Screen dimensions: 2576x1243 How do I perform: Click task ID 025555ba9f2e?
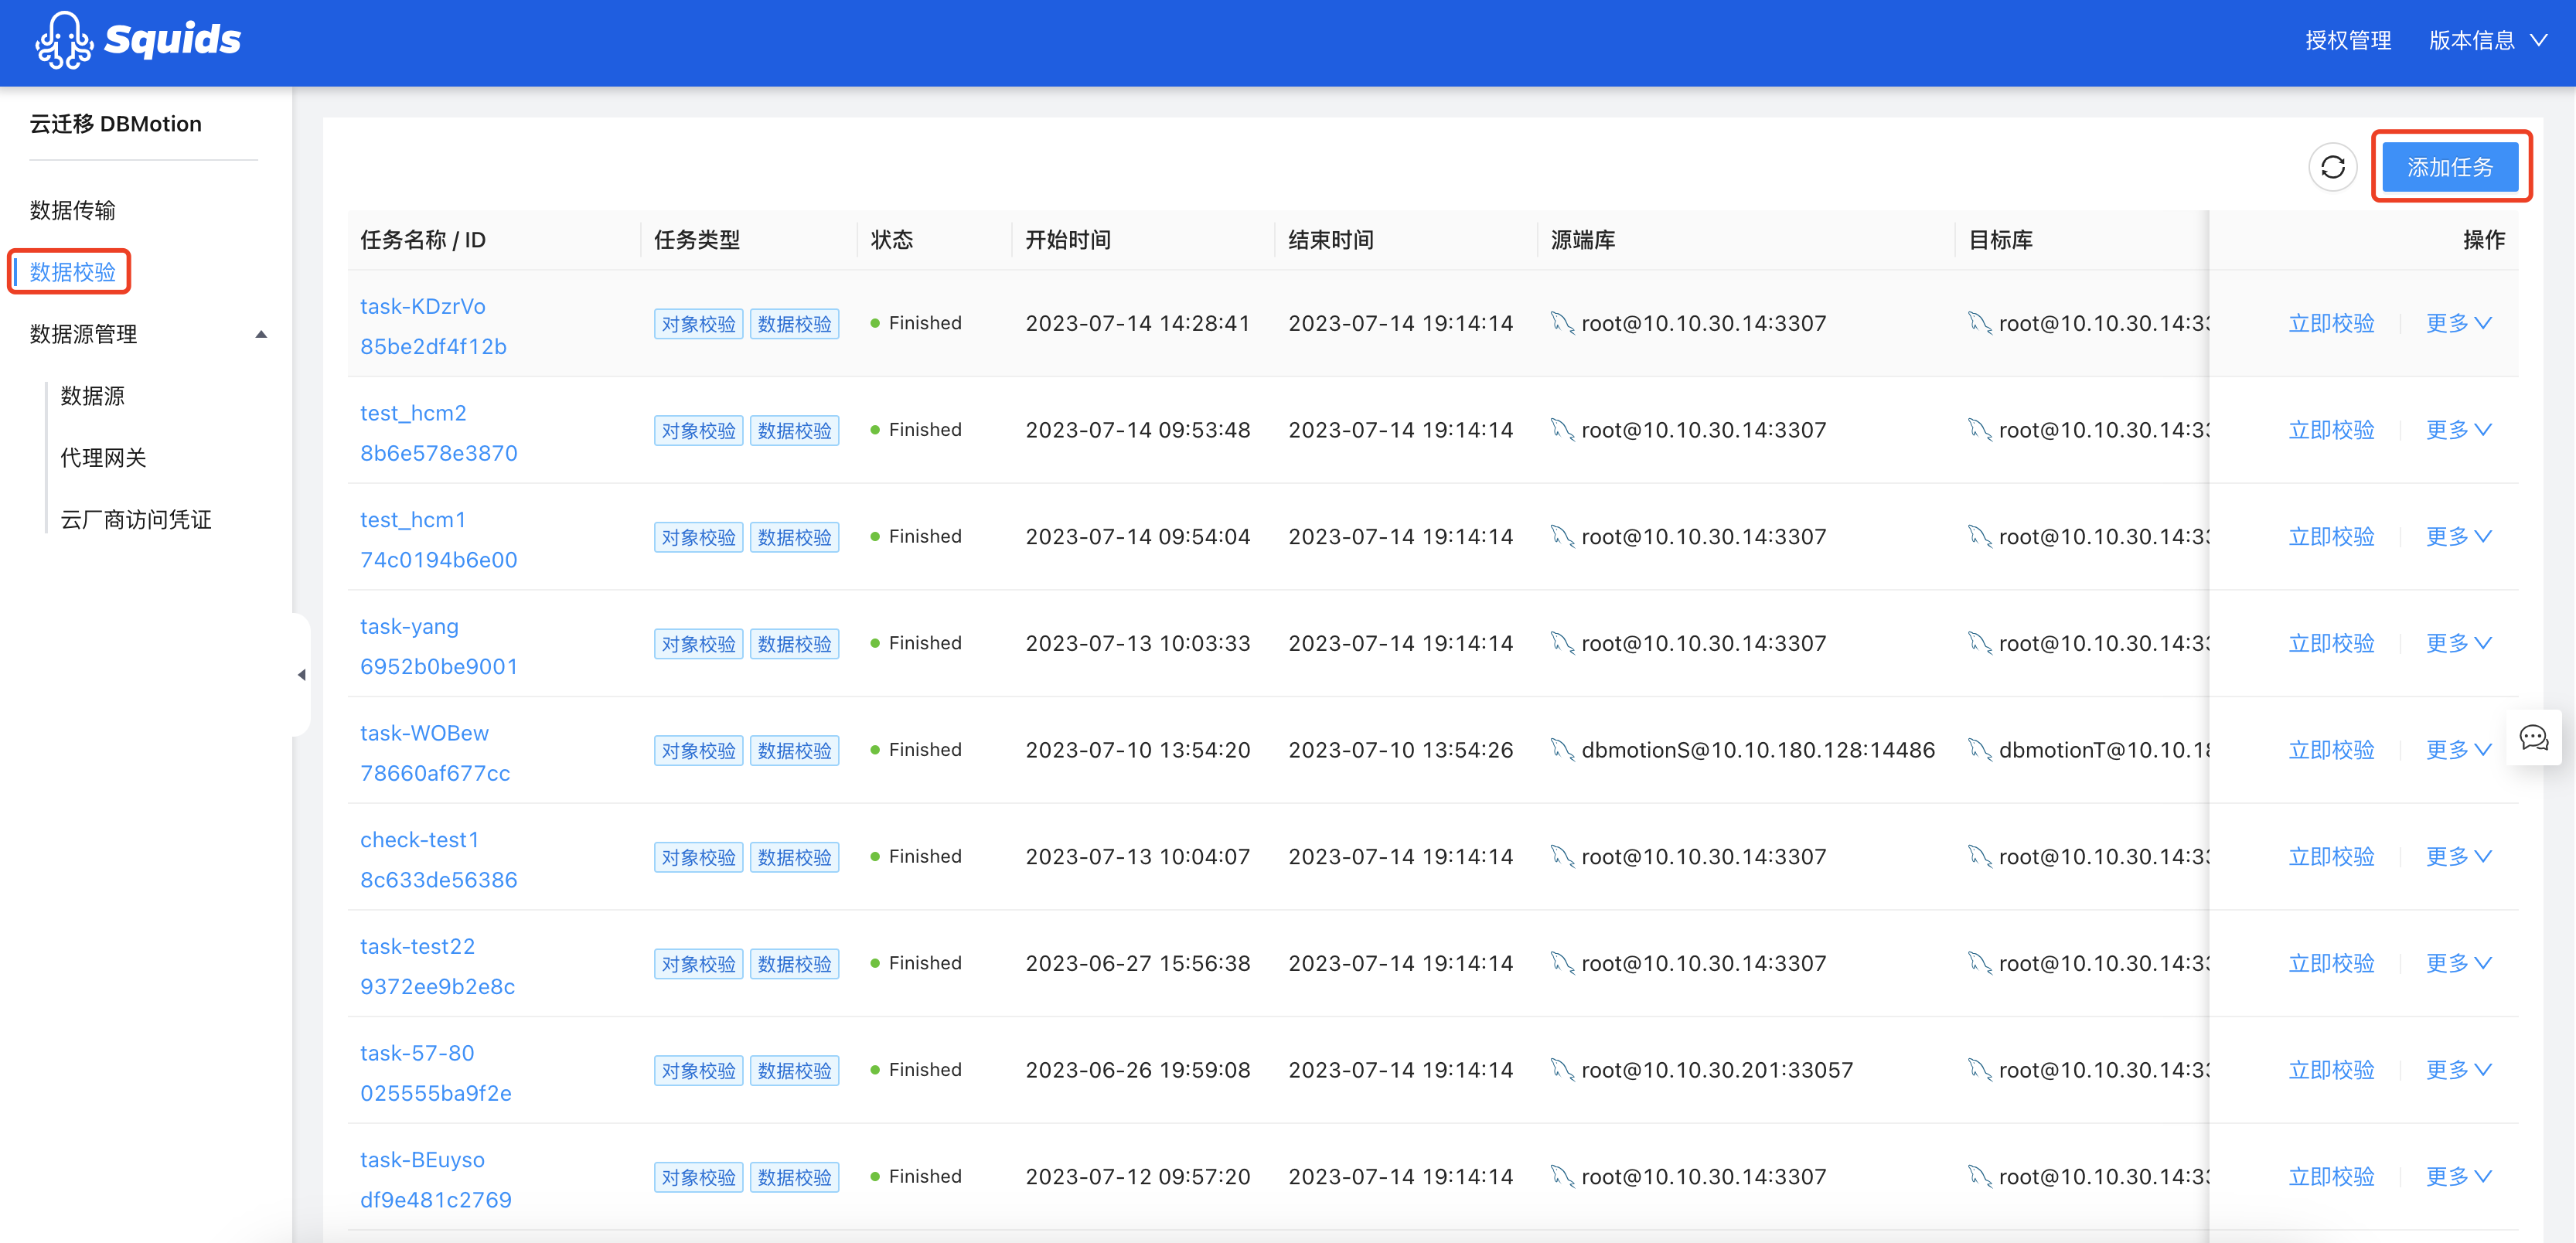point(436,1094)
